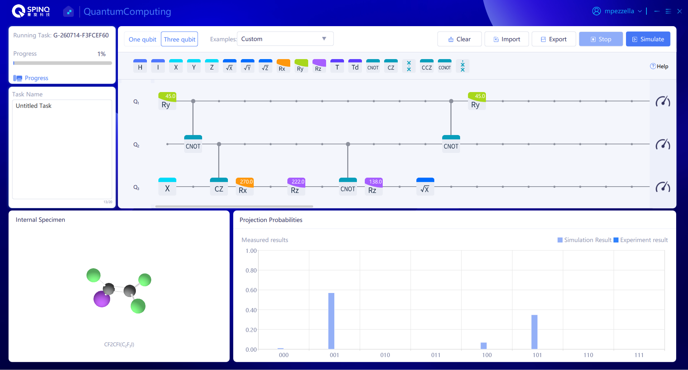Open the Examples Custom dropdown

click(x=285, y=39)
